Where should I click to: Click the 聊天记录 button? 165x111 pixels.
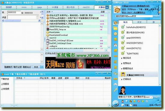coord(18,67)
